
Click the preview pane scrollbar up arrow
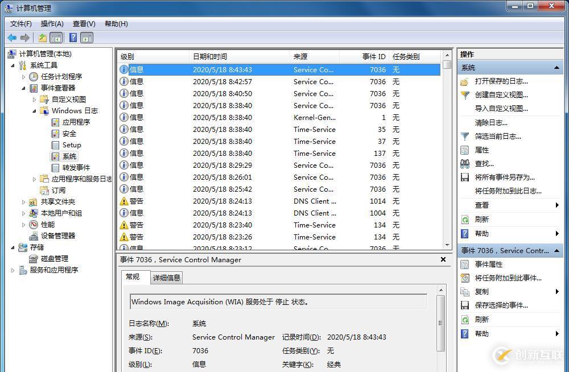(x=440, y=290)
